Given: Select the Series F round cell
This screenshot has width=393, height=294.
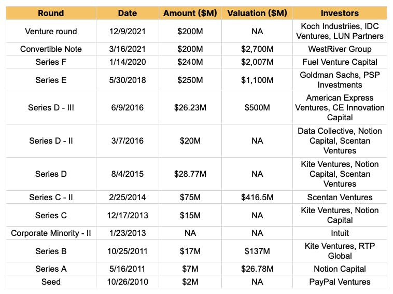Looking at the screenshot, I should [x=51, y=62].
